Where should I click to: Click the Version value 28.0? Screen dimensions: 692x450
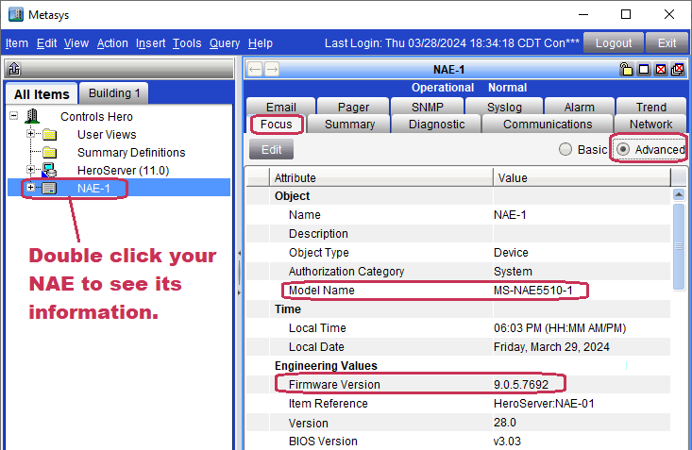tap(504, 423)
